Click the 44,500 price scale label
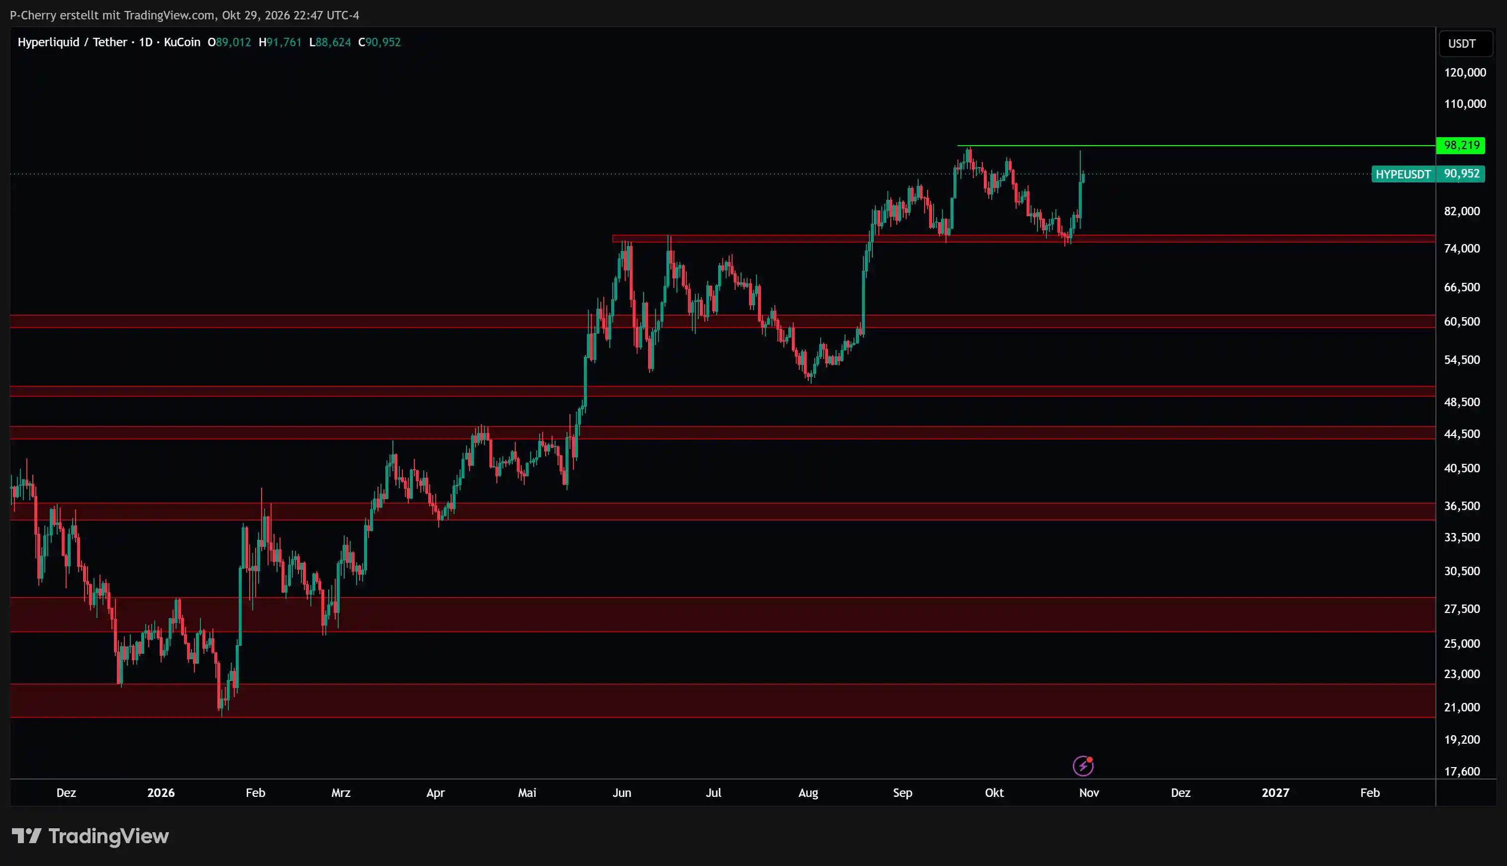Image resolution: width=1507 pixels, height=866 pixels. click(1462, 434)
